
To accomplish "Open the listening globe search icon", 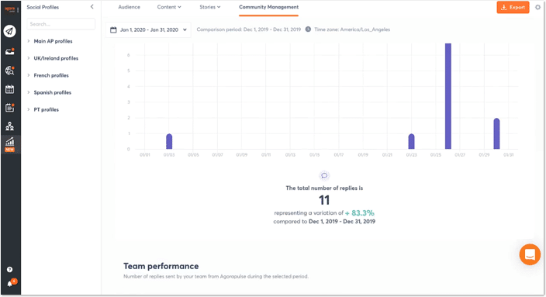I will pyautogui.click(x=10, y=71).
